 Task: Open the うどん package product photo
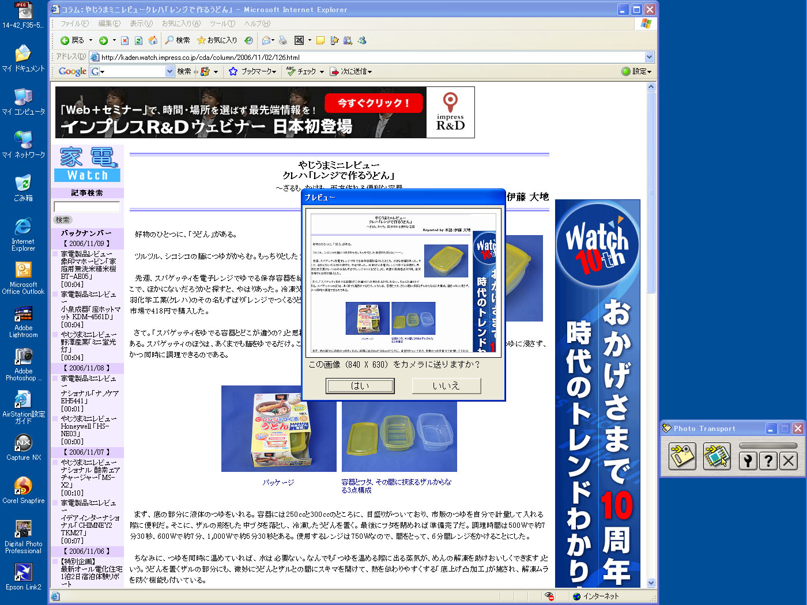279,429
